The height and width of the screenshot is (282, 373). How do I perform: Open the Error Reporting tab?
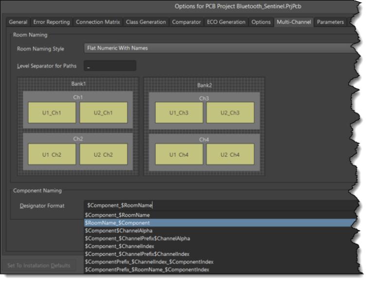52,22
